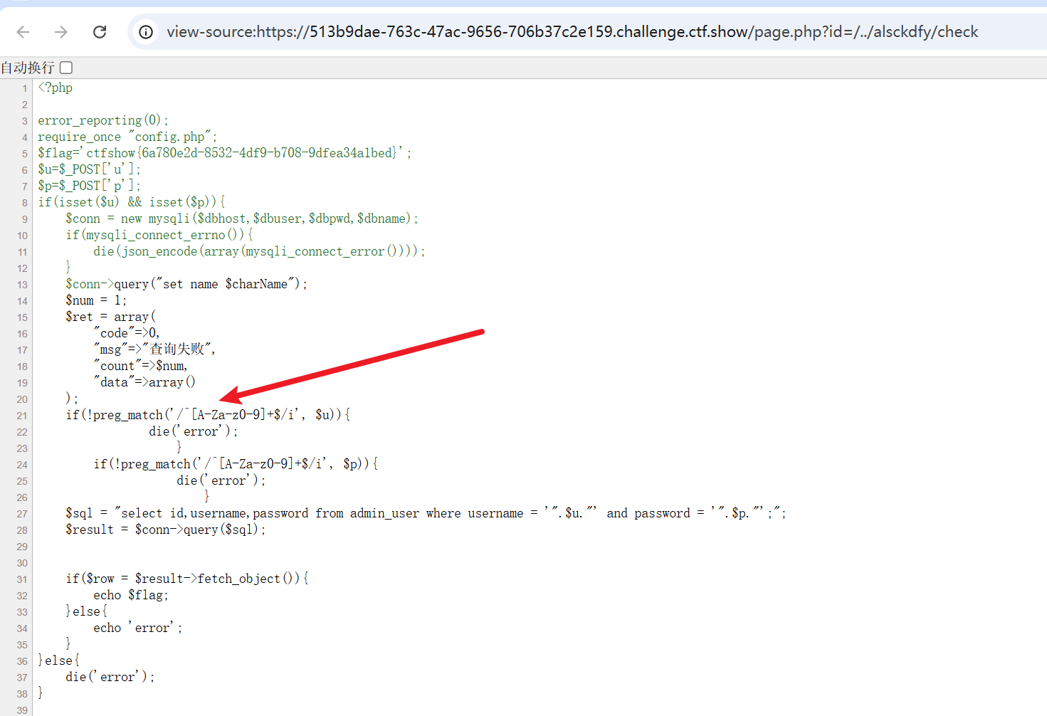This screenshot has height=716, width=1047.
Task: Click the "data"=>array() line
Action: (x=144, y=382)
